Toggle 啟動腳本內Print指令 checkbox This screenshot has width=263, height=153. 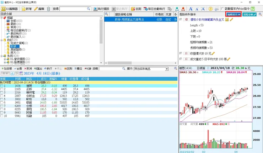coord(222,9)
